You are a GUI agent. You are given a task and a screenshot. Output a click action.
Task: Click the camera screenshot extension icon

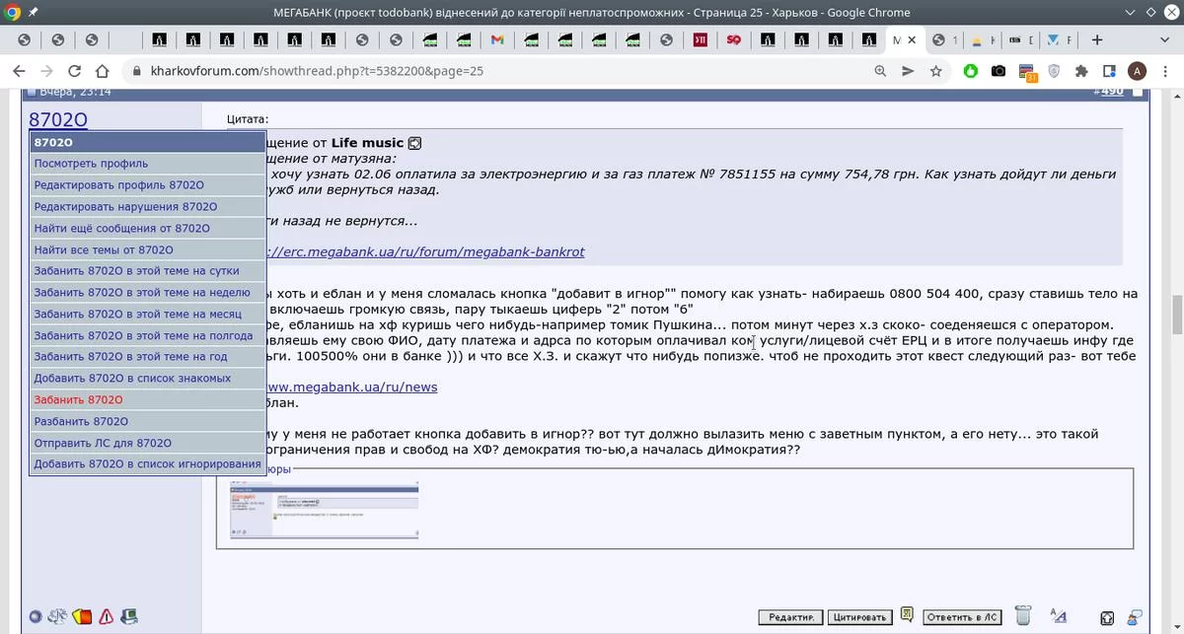(x=999, y=71)
